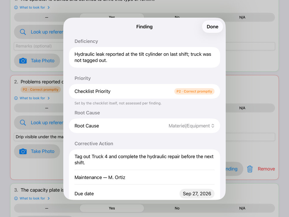Screen dimensions: 289x217
Task: Open What to look for in item 1
Action: pyautogui.click(x=32, y=8)
